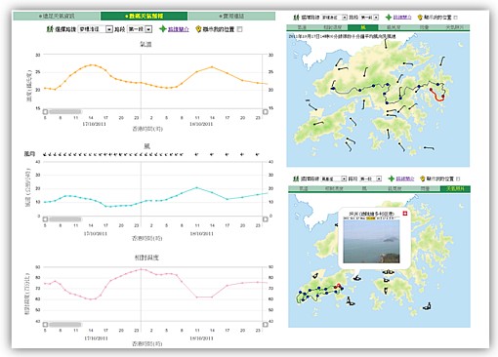Tick the show-my-location checkbox in the left panel
Image resolution: width=498 pixels, height=357 pixels.
coord(240,29)
